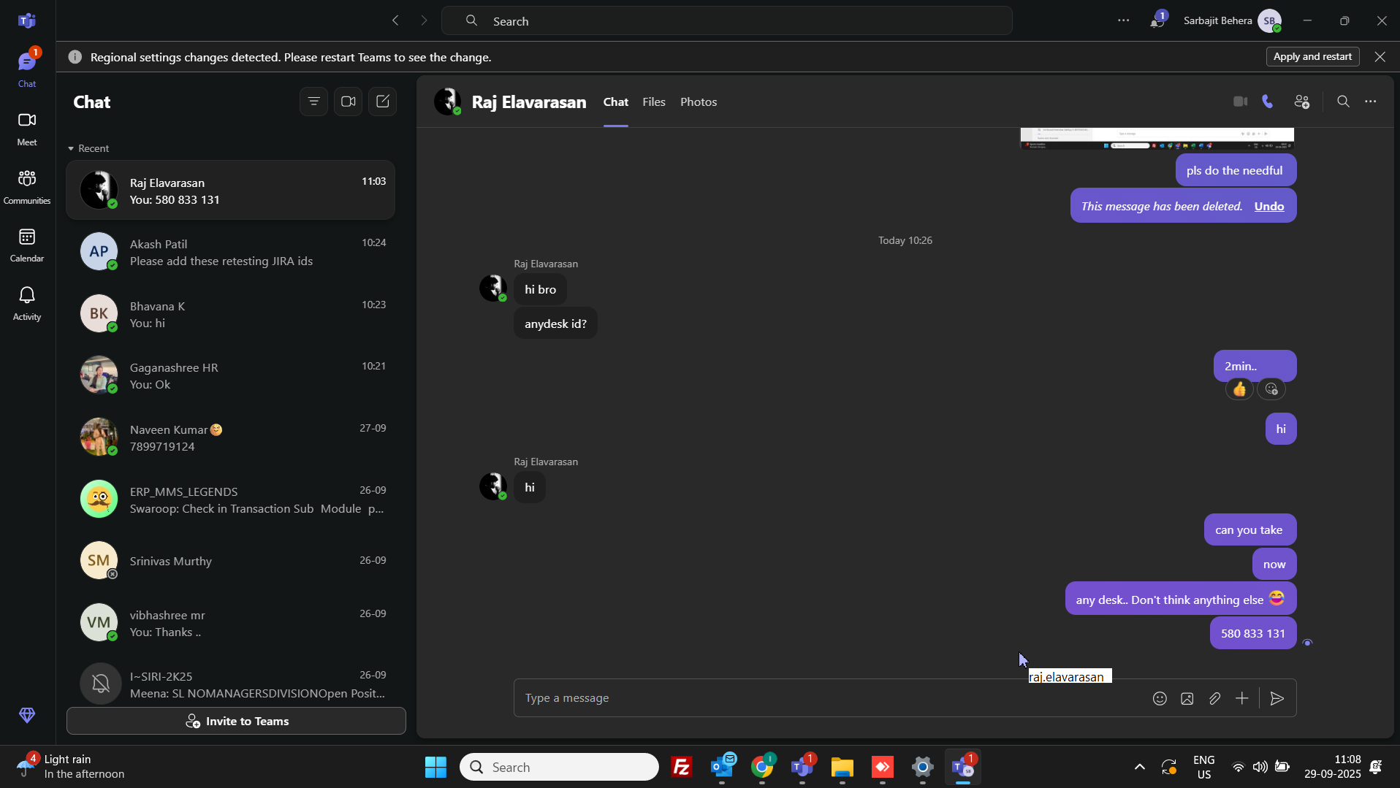
Task: Switch to the Photos tab
Action: pyautogui.click(x=699, y=102)
